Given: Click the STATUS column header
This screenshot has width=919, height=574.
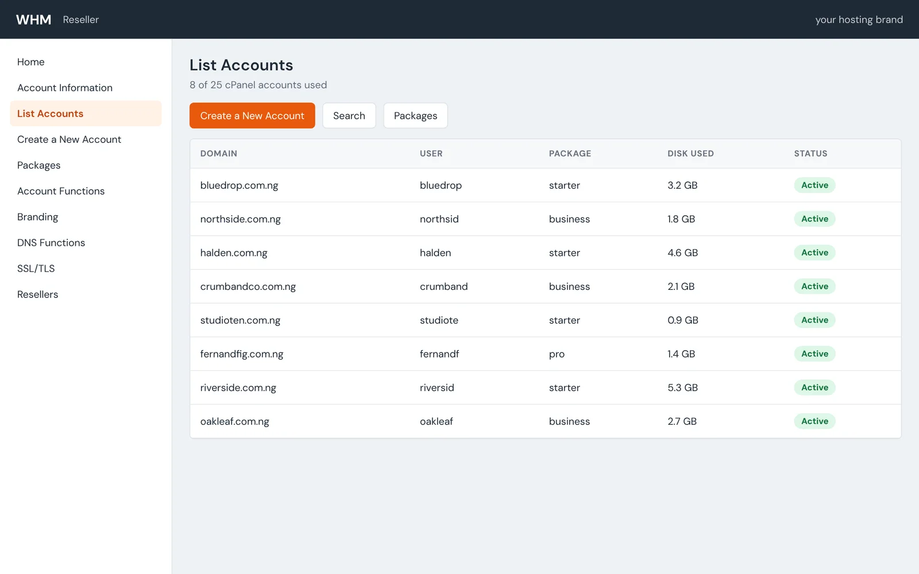Looking at the screenshot, I should click(810, 154).
